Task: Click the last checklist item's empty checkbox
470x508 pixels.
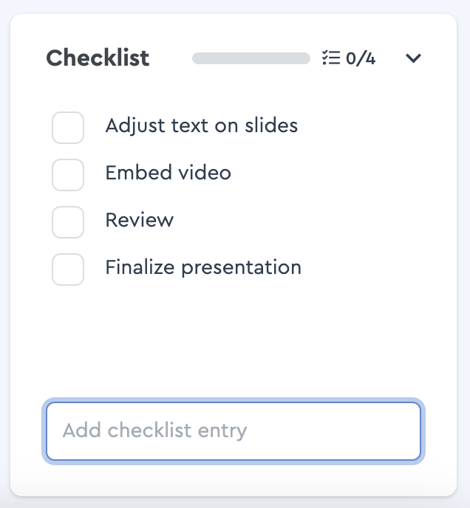Action: tap(68, 270)
